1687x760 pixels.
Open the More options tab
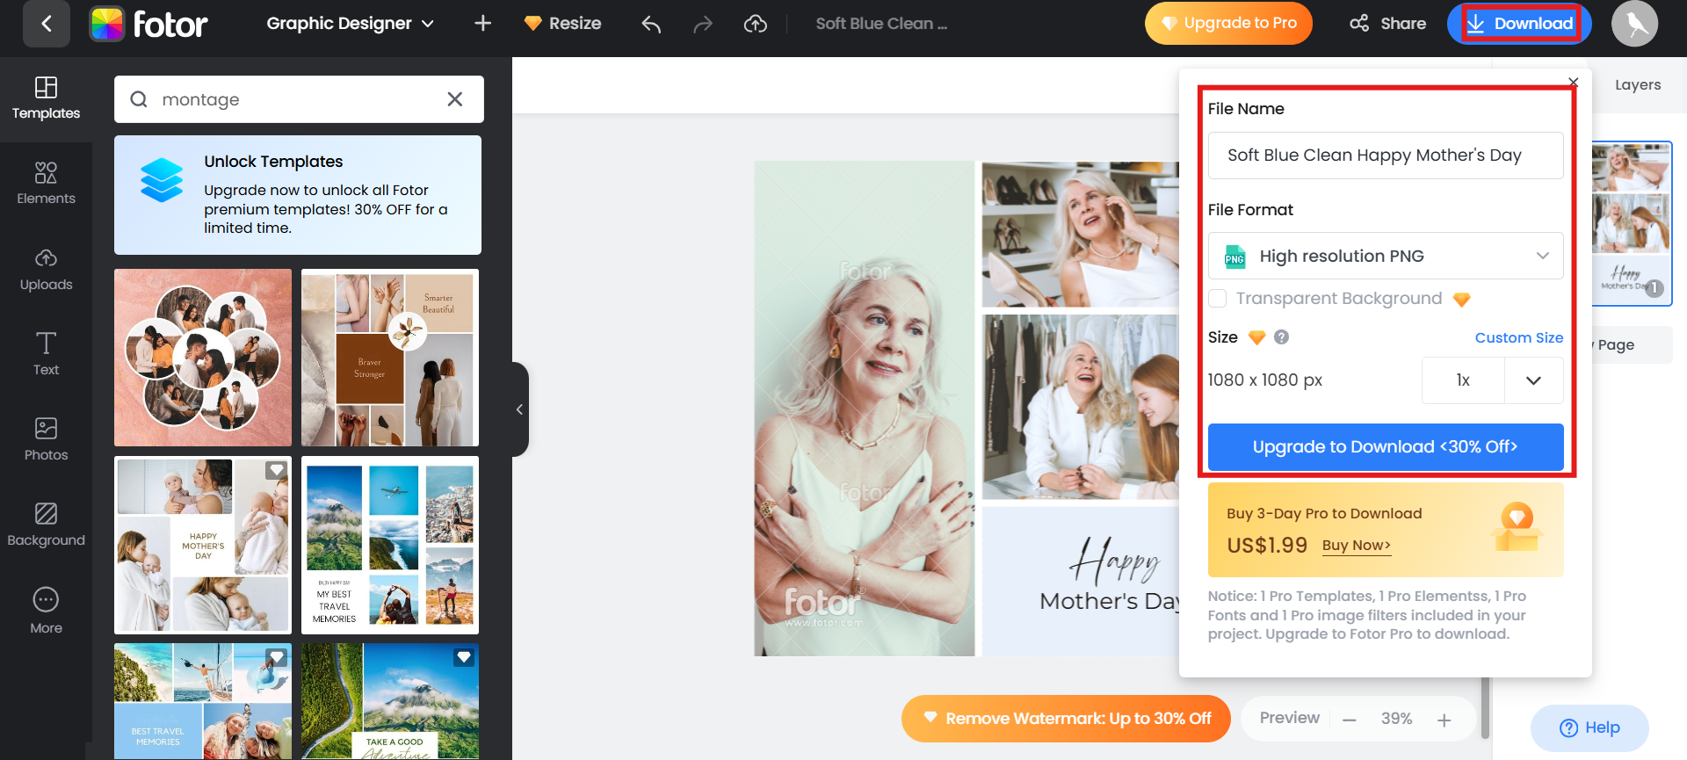[46, 611]
